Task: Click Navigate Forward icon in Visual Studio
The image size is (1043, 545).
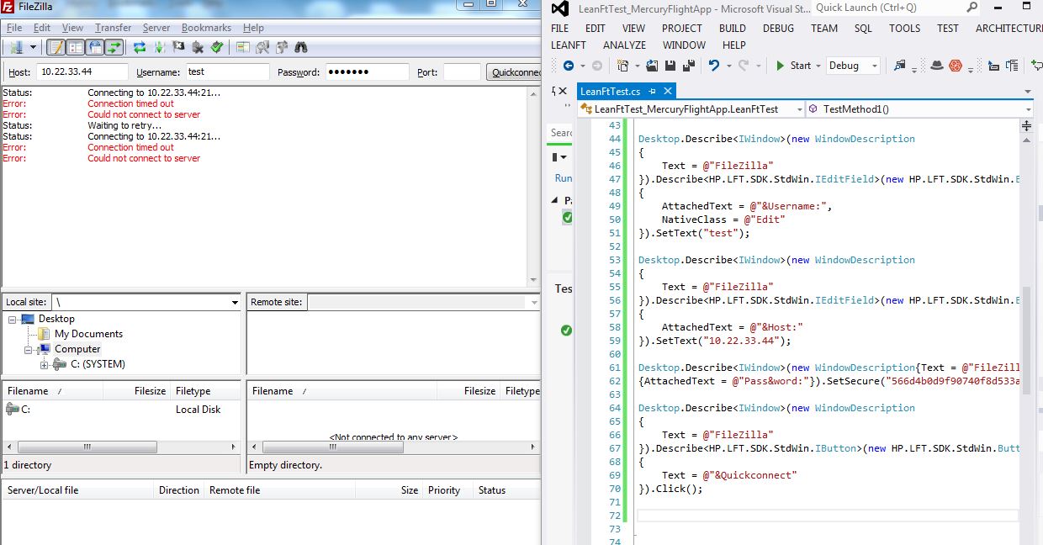Action: point(597,66)
